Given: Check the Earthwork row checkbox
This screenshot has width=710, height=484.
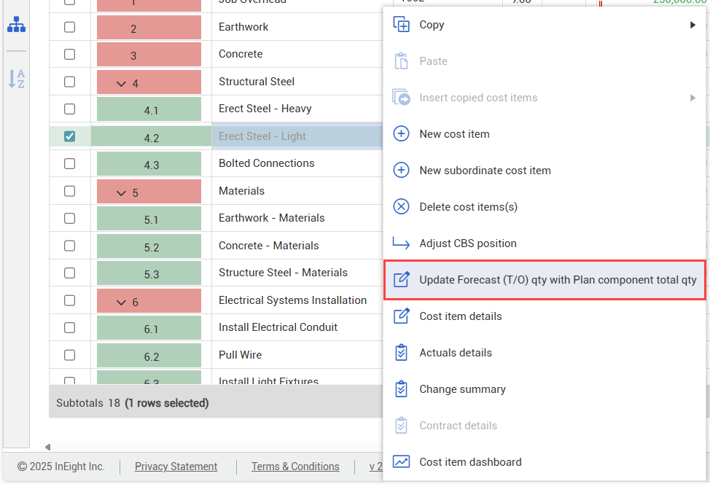Looking at the screenshot, I should [69, 27].
